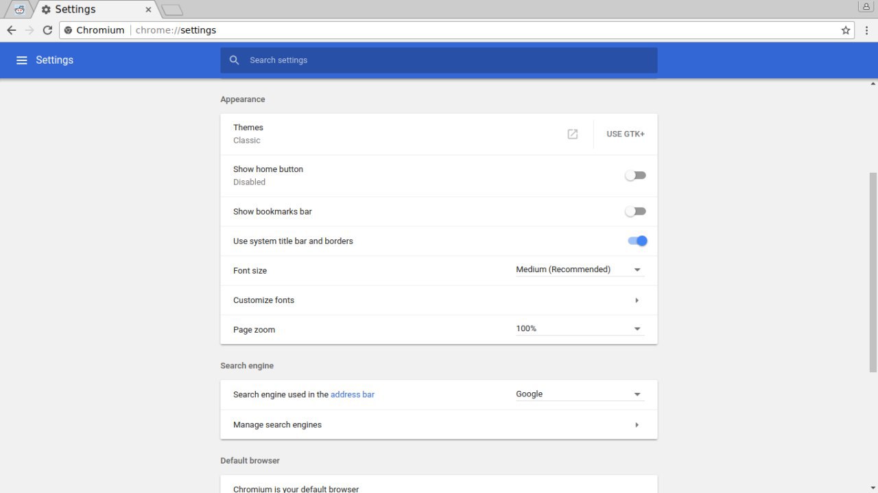878x493 pixels.
Task: Bookmark this page with the star icon
Action: [x=846, y=30]
